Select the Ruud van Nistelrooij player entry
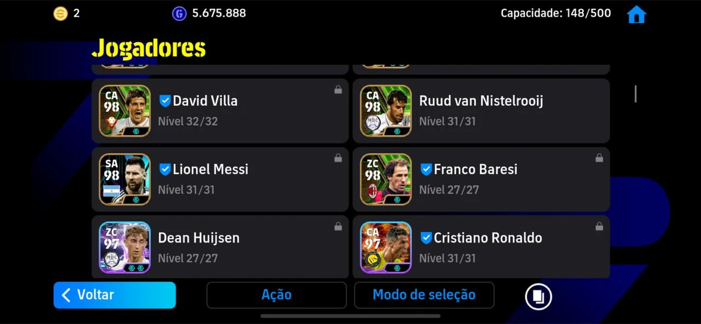The width and height of the screenshot is (701, 324). coord(481,111)
